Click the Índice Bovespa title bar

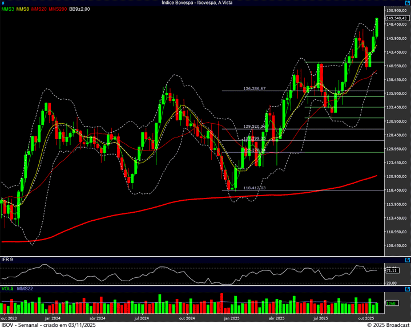coord(205,3)
